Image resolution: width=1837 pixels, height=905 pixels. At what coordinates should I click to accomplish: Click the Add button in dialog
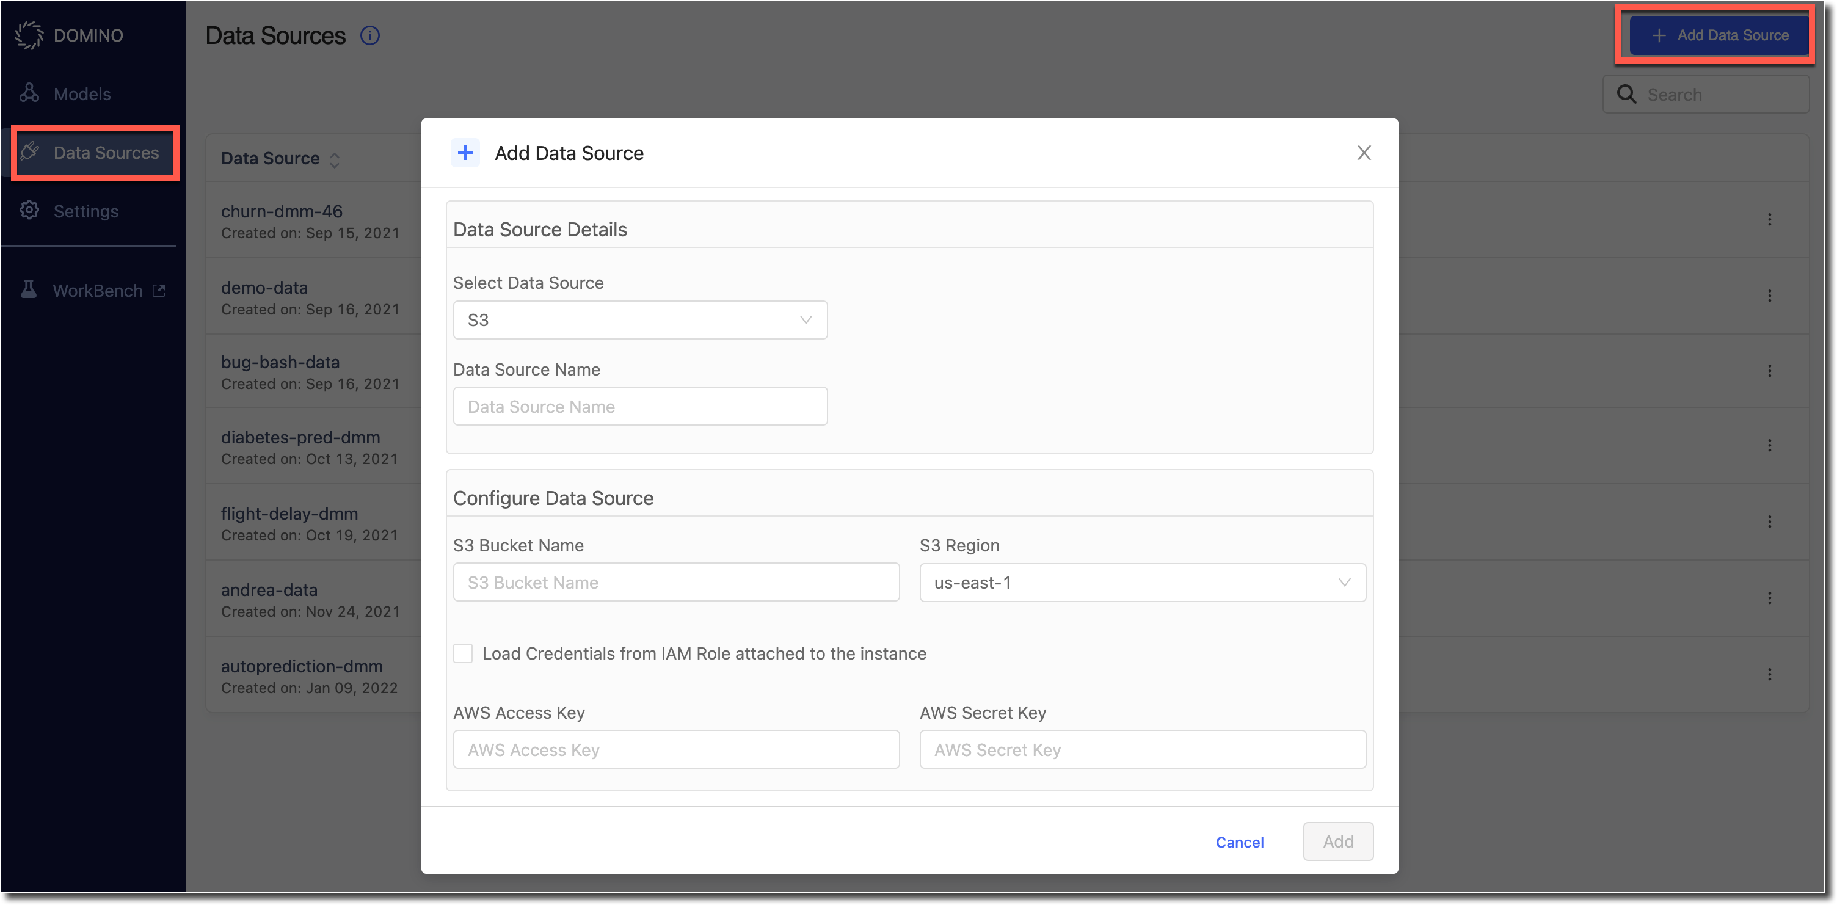tap(1338, 841)
